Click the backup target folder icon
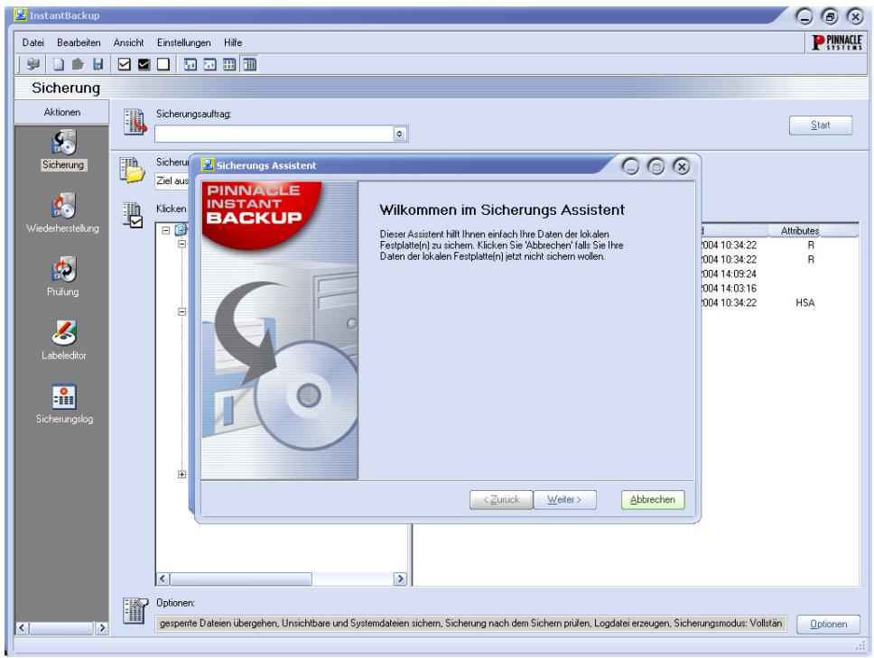The width and height of the screenshot is (874, 658). (132, 170)
